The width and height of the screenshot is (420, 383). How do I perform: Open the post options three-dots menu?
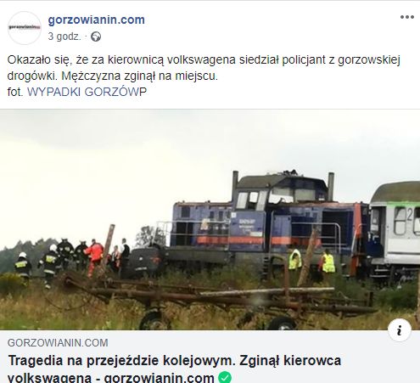point(407,17)
